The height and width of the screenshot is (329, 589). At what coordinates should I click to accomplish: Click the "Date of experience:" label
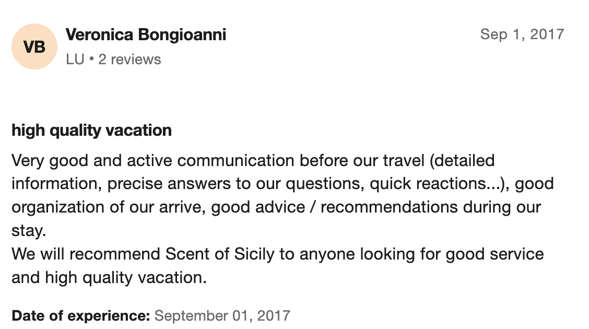(x=81, y=315)
